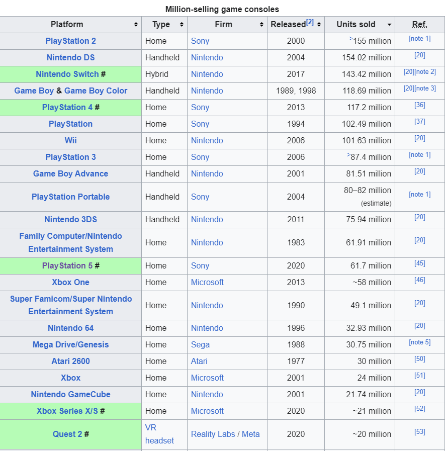
Task: Open Microsoft link in Xbox Series X/S row
Action: pos(207,411)
